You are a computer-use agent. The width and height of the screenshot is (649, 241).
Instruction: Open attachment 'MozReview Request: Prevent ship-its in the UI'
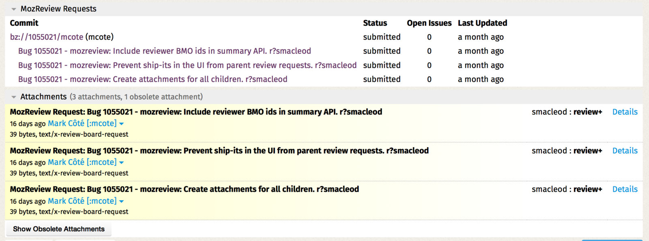click(219, 151)
